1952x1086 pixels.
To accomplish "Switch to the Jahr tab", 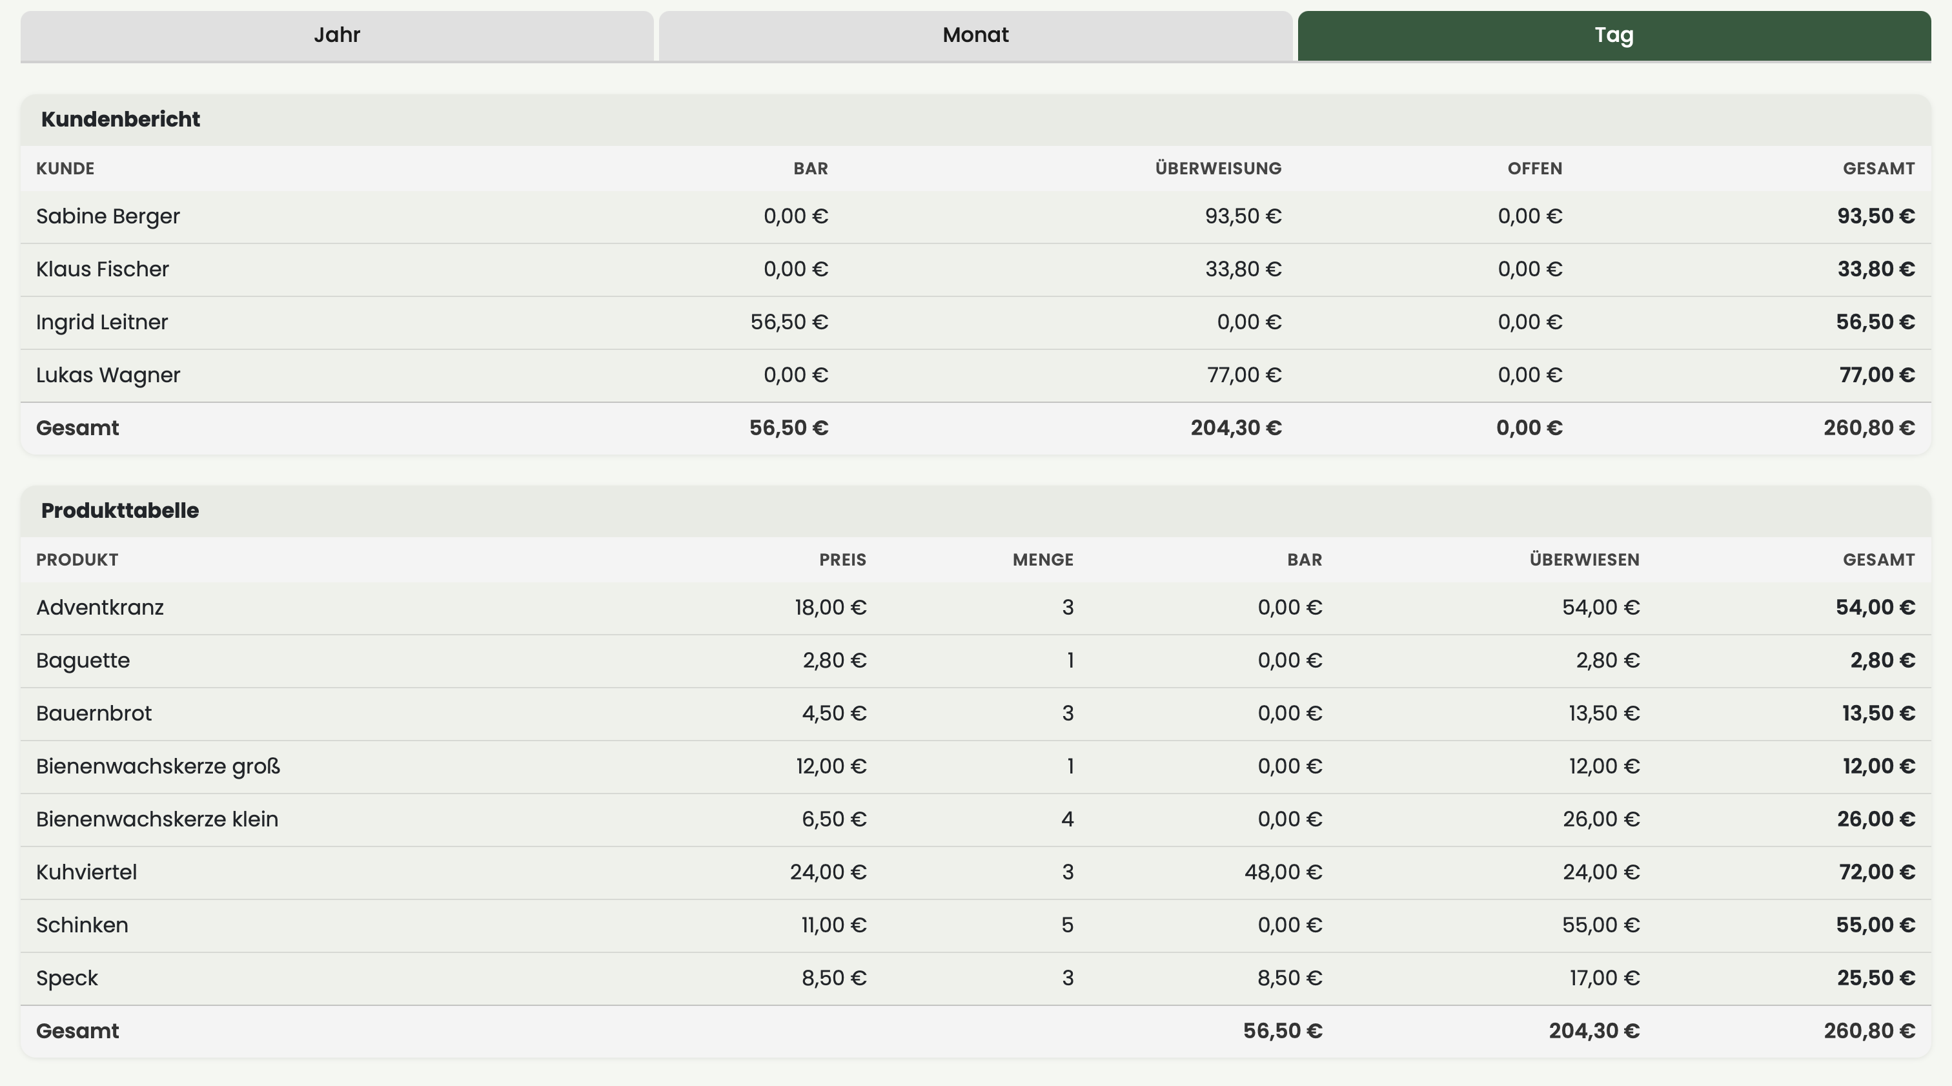I will tap(336, 36).
